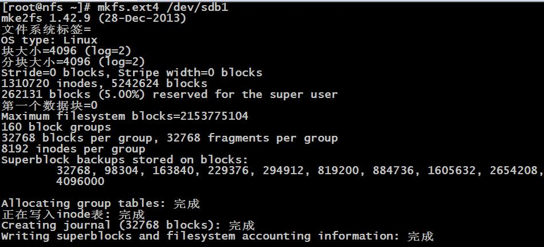Screen dimensions: 544x247
Task: Click the Creating journal line
Action: (x=128, y=225)
